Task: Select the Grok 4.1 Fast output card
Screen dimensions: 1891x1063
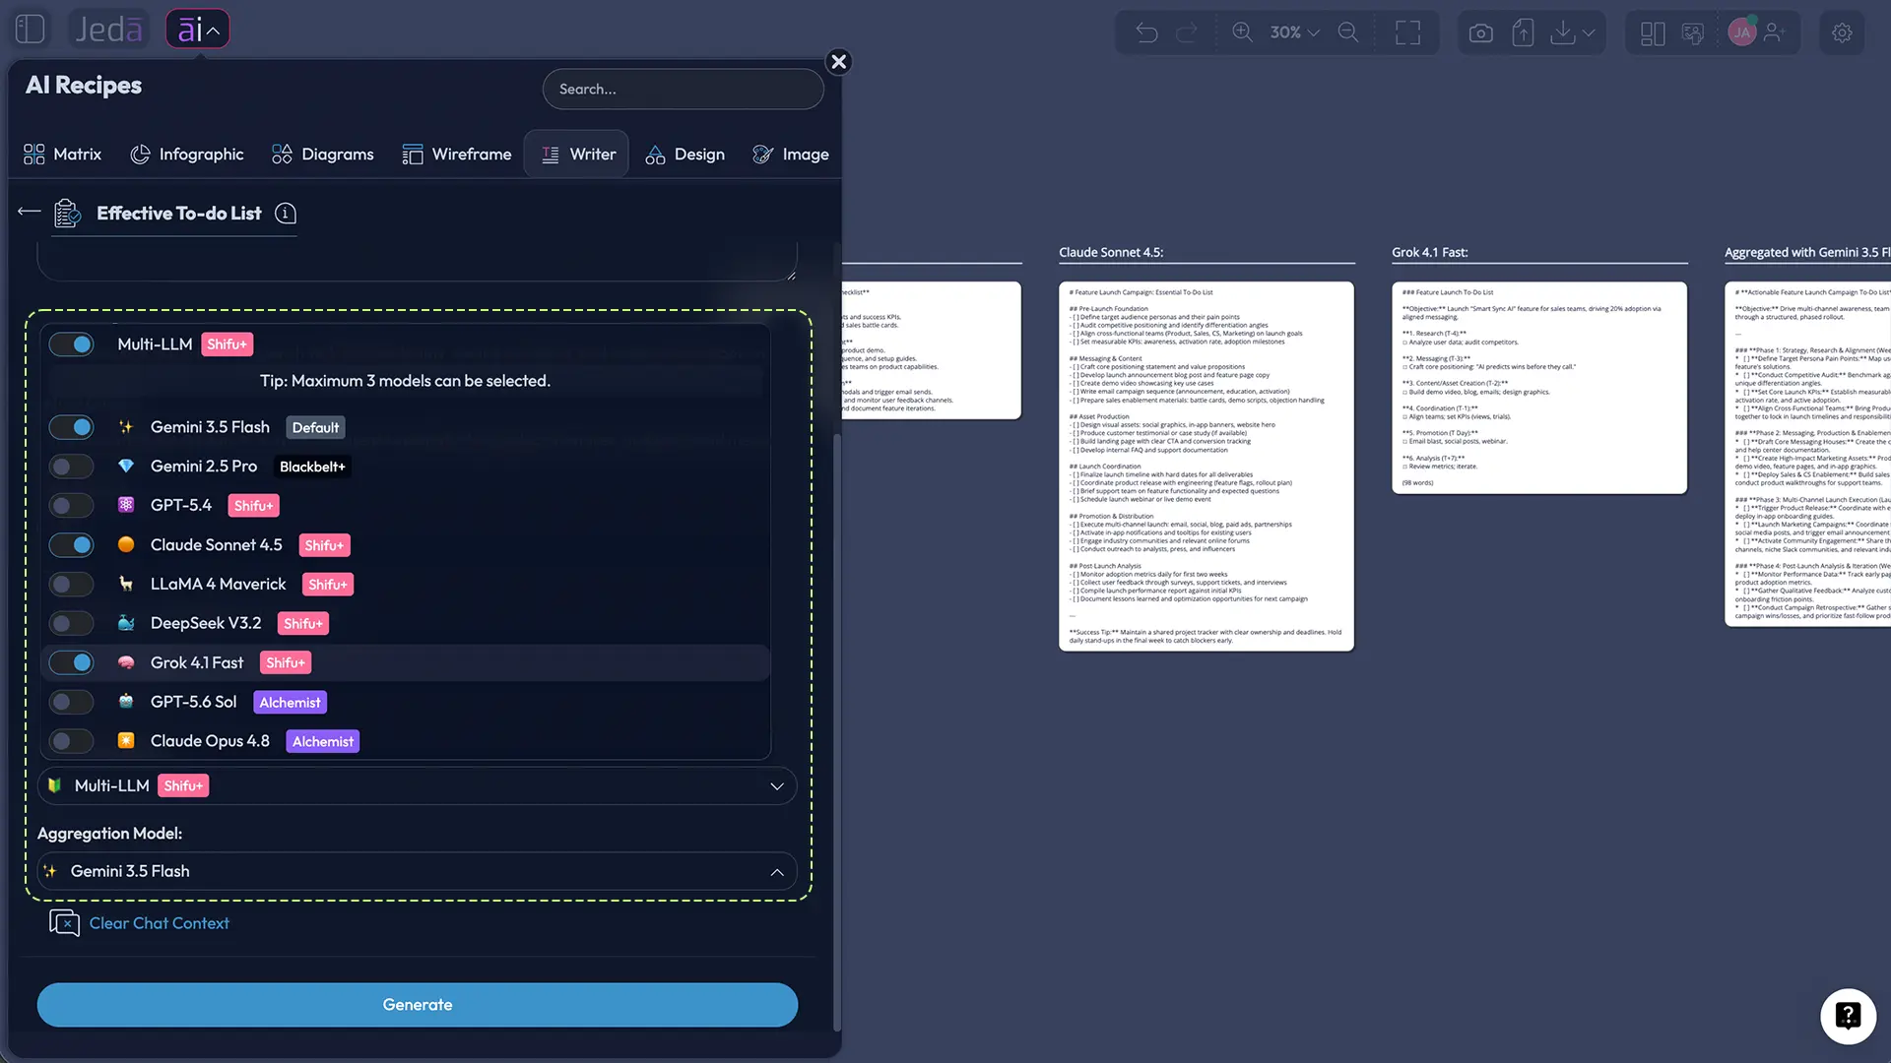Action: [x=1539, y=388]
